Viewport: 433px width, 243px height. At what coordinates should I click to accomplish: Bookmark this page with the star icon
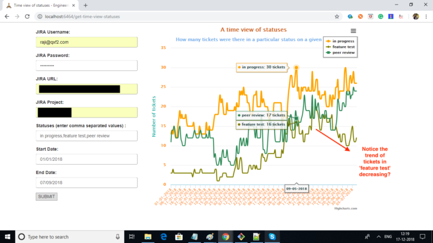tap(337, 16)
